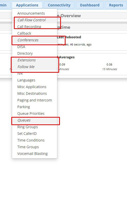Select DISA menu entry
The height and width of the screenshot is (205, 127).
click(34, 47)
